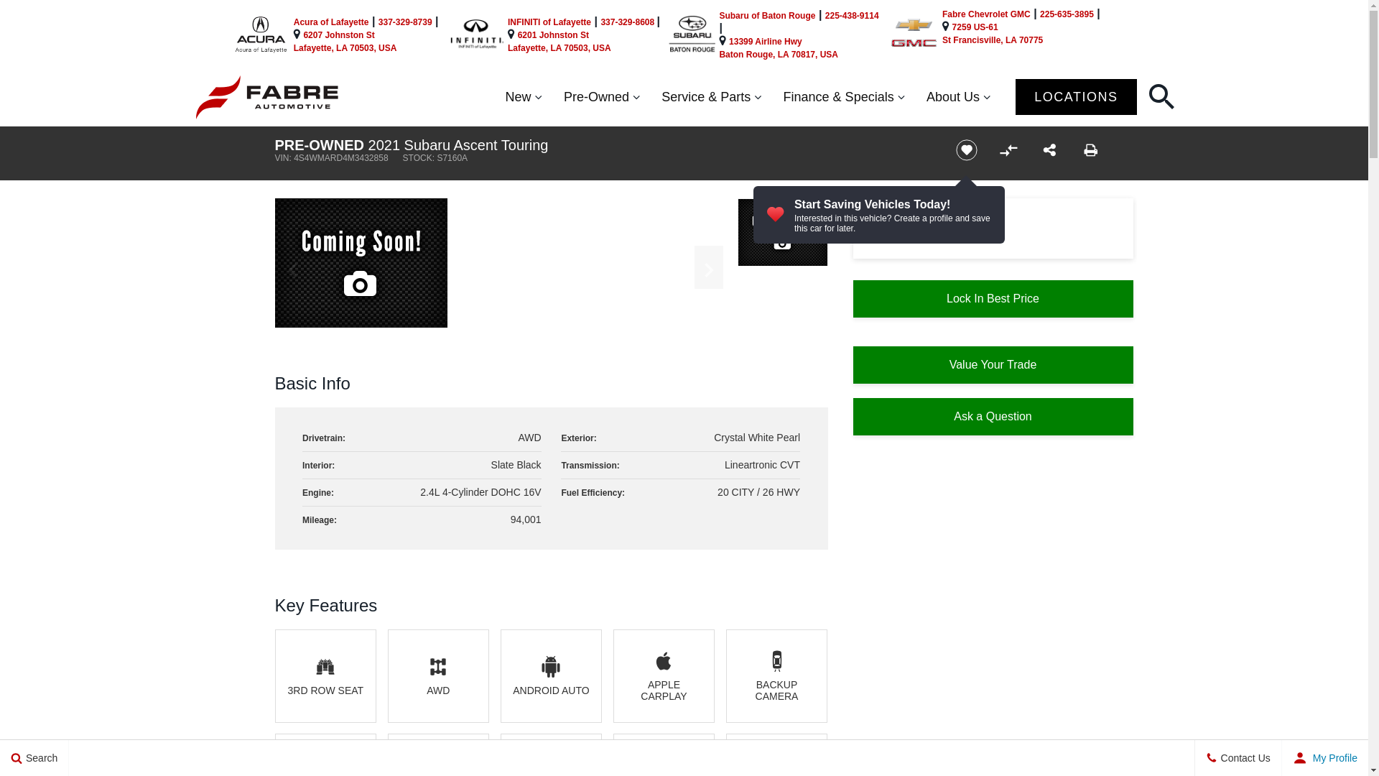The width and height of the screenshot is (1379, 776).
Task: Select the APPLE CARPLAY feature tile
Action: point(664,676)
